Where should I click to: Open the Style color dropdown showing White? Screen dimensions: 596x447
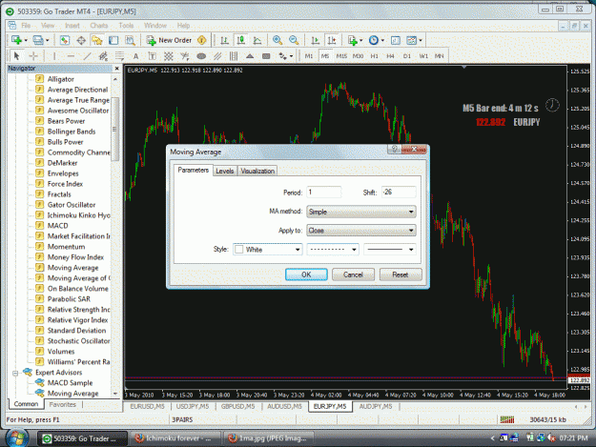[x=268, y=249]
